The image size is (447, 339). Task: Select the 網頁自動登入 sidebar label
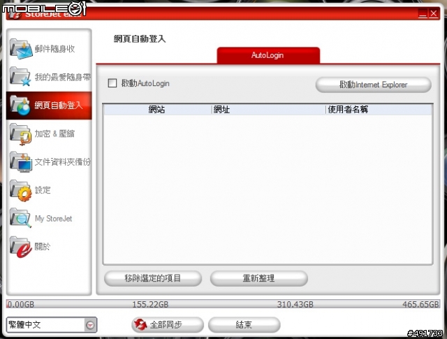(59, 106)
